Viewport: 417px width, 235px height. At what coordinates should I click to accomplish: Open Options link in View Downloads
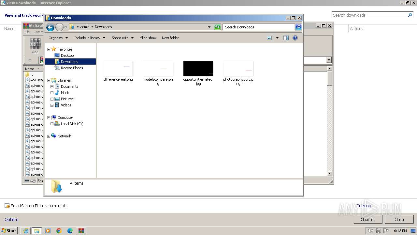click(11, 220)
